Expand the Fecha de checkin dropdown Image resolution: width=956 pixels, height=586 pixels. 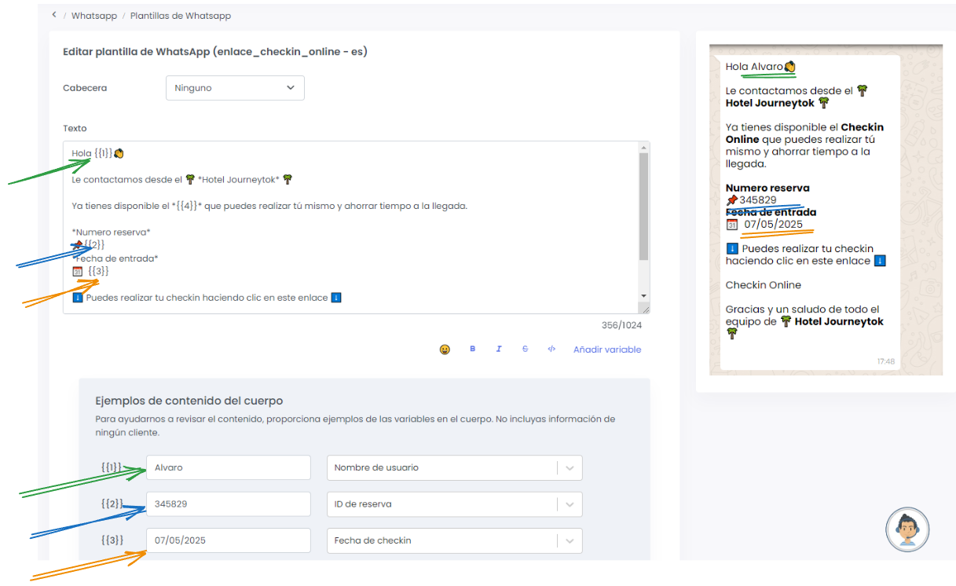click(x=570, y=540)
